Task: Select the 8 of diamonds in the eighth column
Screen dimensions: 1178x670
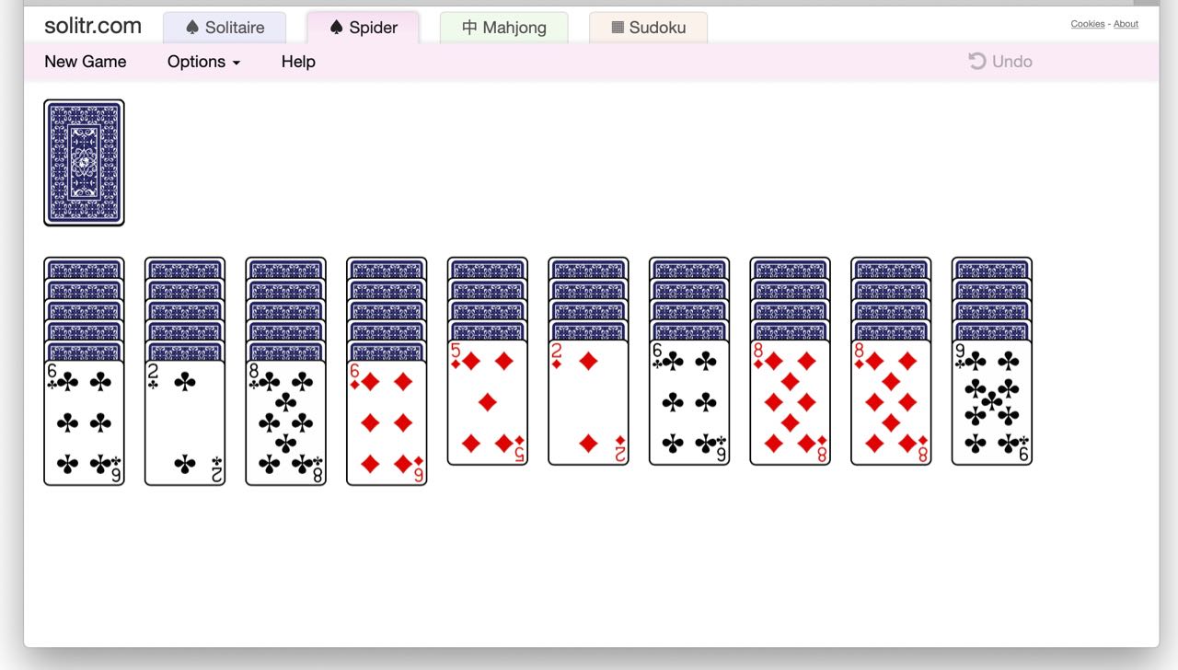Action: pos(790,402)
